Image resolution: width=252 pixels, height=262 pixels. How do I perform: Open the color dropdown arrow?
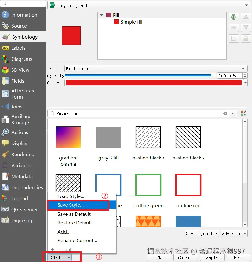coord(245,83)
